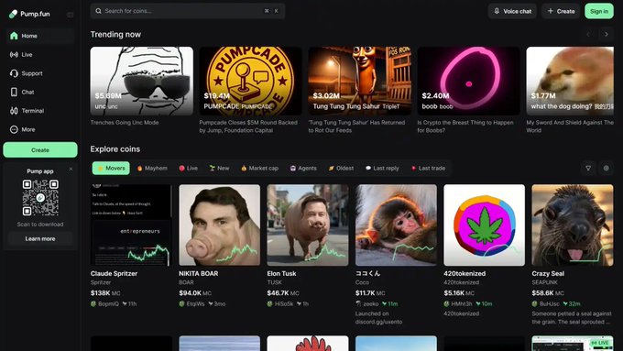Open the explore settings gear icon
Screen dimensions: 623x351
(607, 168)
